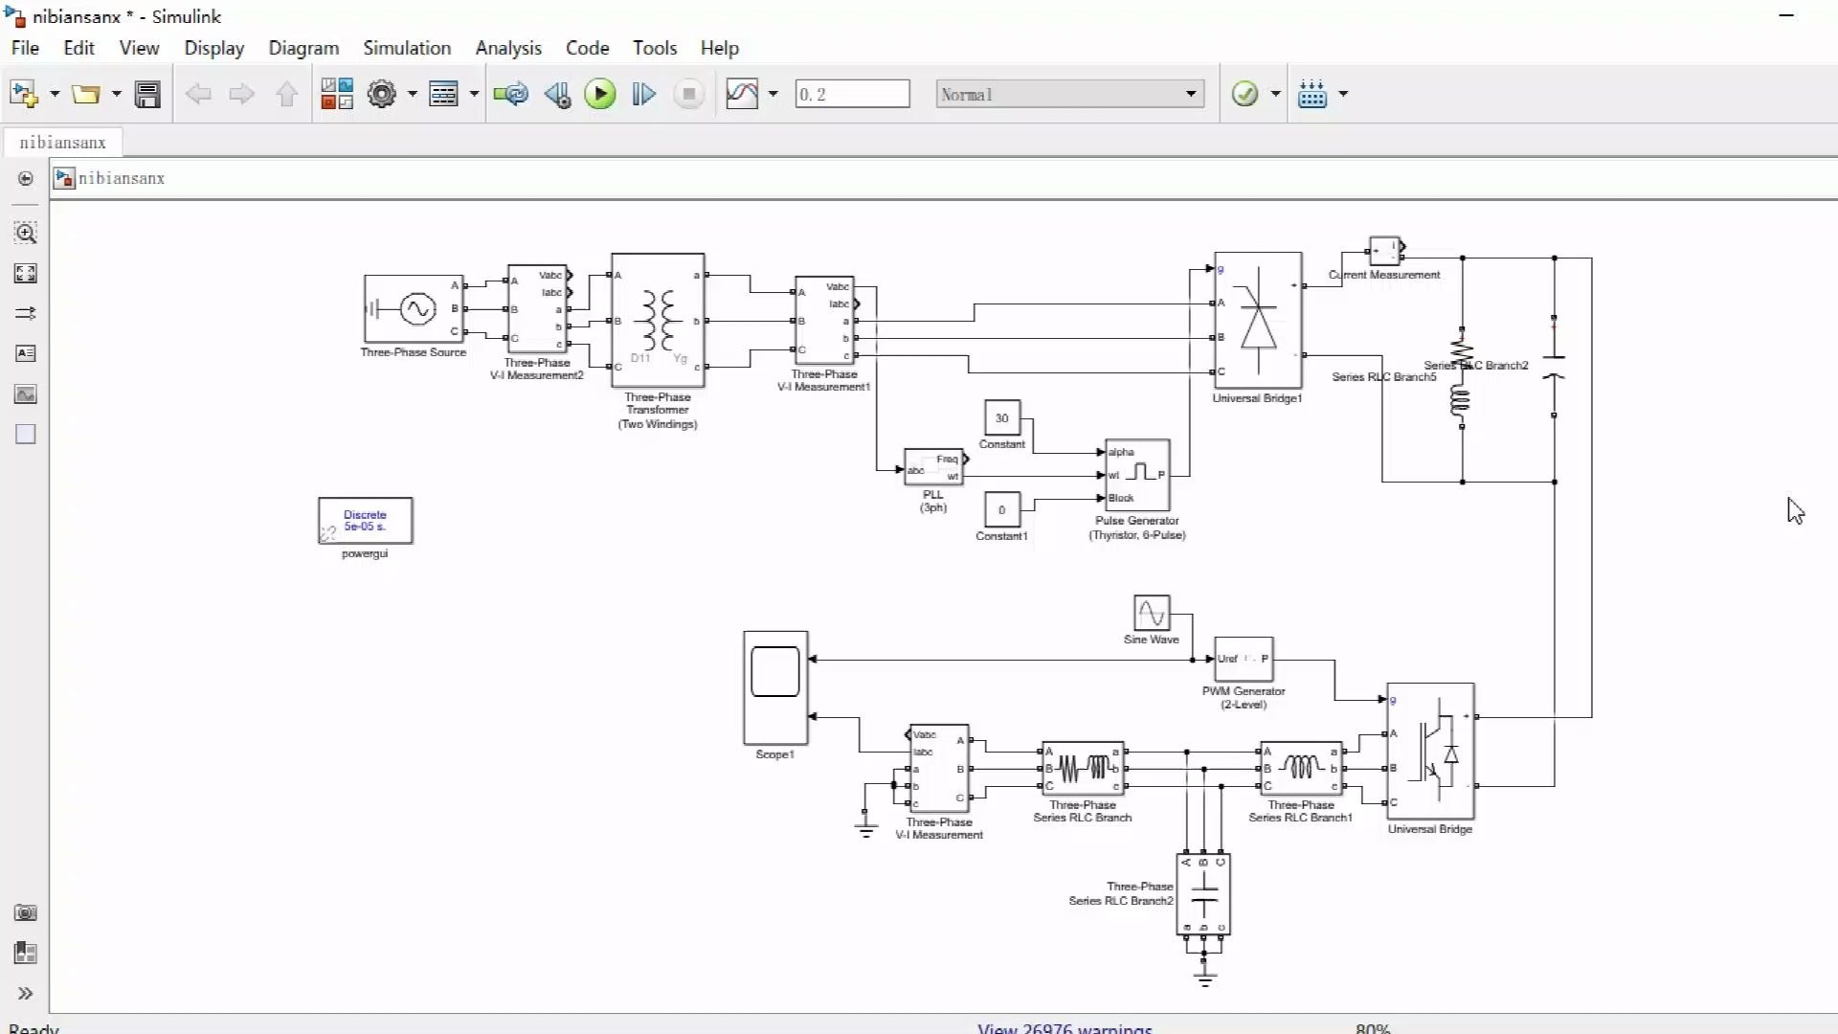Screen dimensions: 1838x1034
Task: Select the nibiansanx model tab
Action: (x=62, y=143)
